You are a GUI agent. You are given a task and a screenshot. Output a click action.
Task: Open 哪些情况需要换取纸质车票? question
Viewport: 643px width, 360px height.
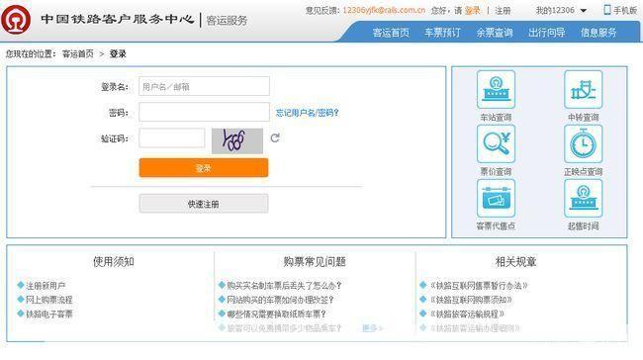pyautogui.click(x=276, y=315)
